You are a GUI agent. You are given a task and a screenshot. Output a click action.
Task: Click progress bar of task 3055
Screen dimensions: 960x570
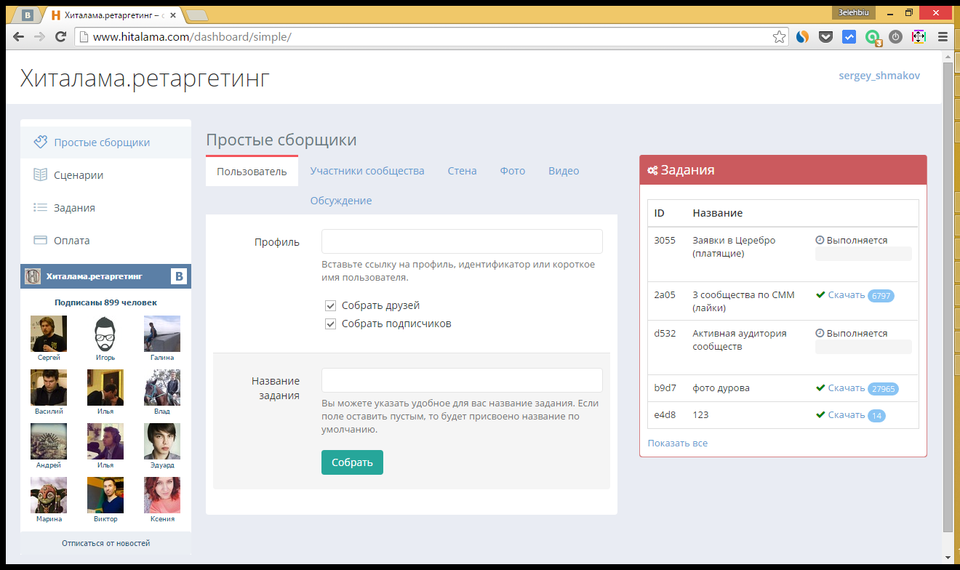pyautogui.click(x=863, y=254)
